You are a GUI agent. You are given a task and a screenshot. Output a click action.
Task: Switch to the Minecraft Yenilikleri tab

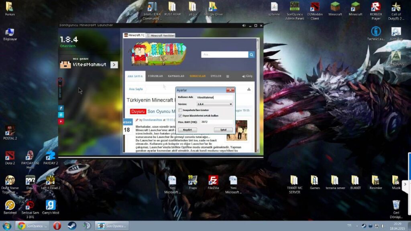(162, 35)
